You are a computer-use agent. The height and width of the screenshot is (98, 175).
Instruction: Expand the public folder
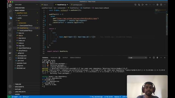(x=19, y=18)
